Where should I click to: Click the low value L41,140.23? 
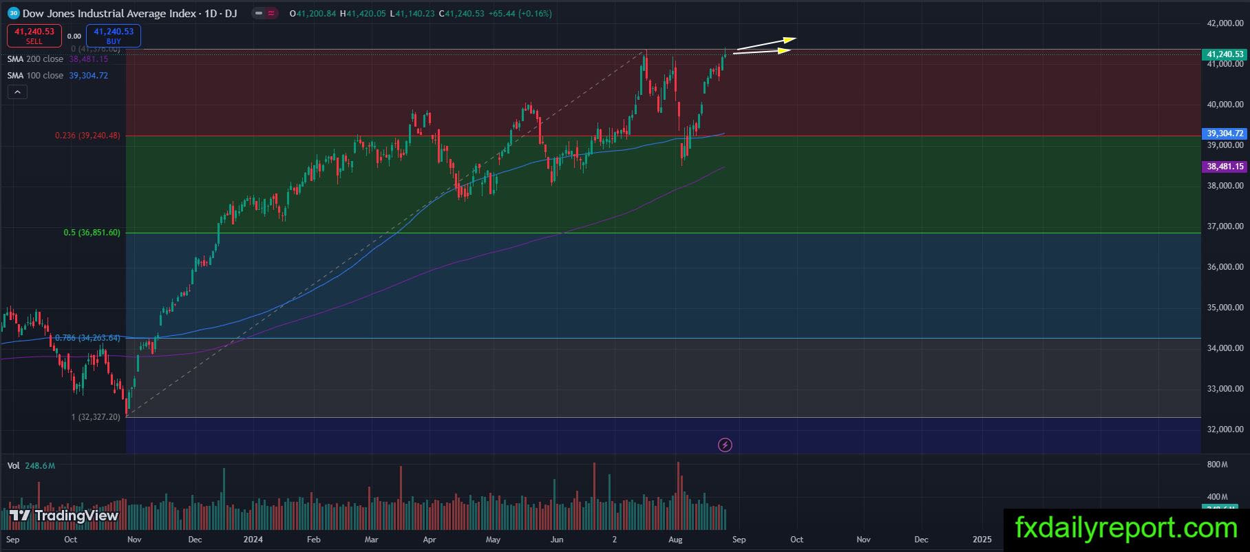click(x=412, y=13)
